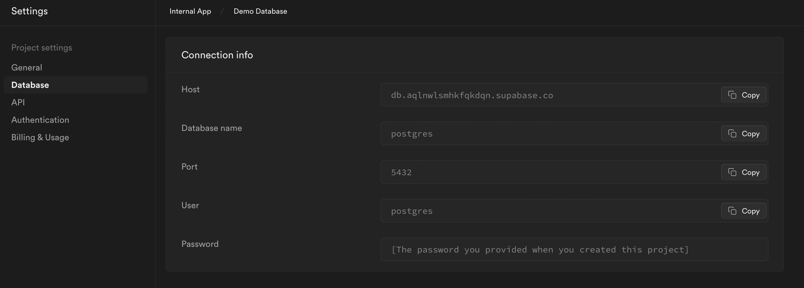Click the copy icon for Database name
The height and width of the screenshot is (288, 804).
(732, 133)
